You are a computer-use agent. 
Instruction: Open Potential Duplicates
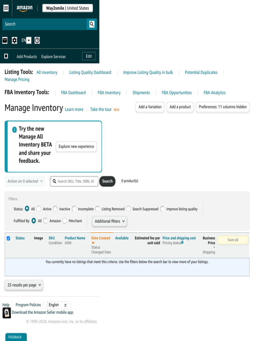pos(201,72)
